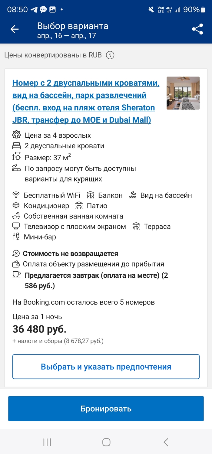Tap the recent apps key in navigation bar
Image resolution: width=212 pixels, height=454 pixels.
coord(47,442)
